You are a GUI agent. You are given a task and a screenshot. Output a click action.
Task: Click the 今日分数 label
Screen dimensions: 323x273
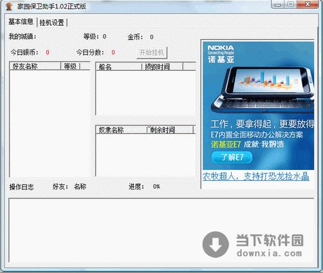90,52
